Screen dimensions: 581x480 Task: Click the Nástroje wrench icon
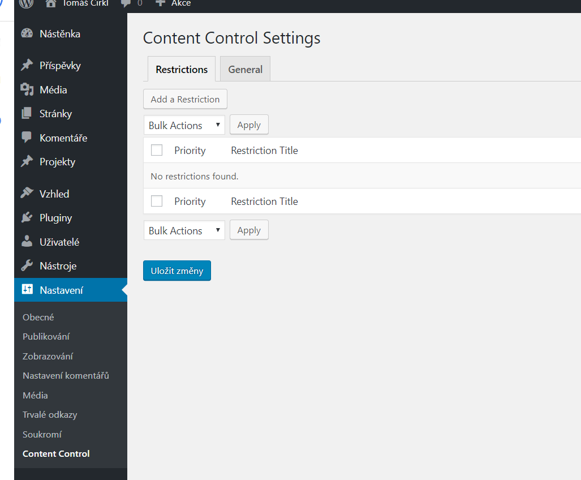click(27, 265)
